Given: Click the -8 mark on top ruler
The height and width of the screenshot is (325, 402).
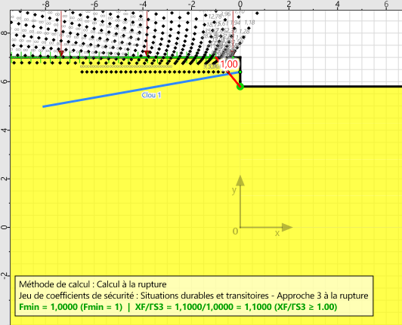Looking at the screenshot, I should (x=46, y=4).
